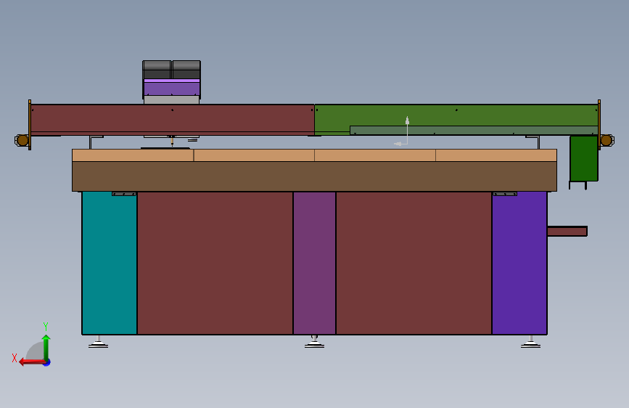Select the left black tank on the carriage
Viewport: 629px width, 408px height.
(157, 70)
